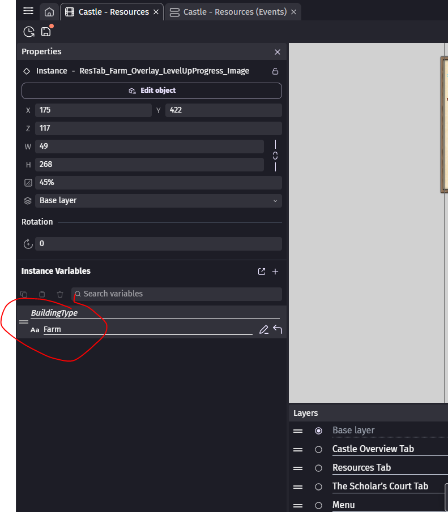
Task: Focus the X position field
Action: [x=93, y=110]
